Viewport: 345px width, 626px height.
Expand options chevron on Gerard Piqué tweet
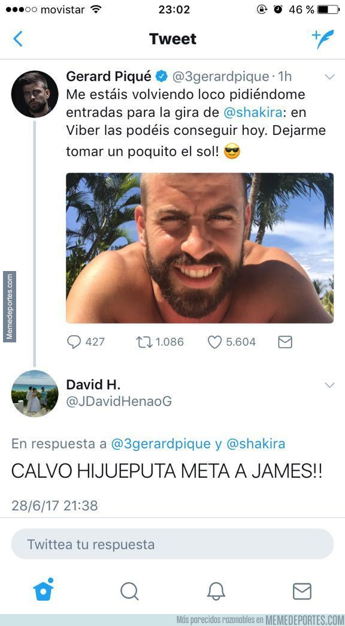[x=329, y=77]
